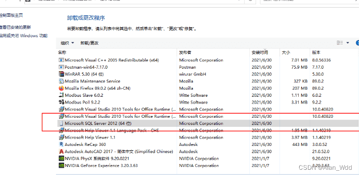Click the Modbus Poll 9.2.2 icon

(x=61, y=102)
